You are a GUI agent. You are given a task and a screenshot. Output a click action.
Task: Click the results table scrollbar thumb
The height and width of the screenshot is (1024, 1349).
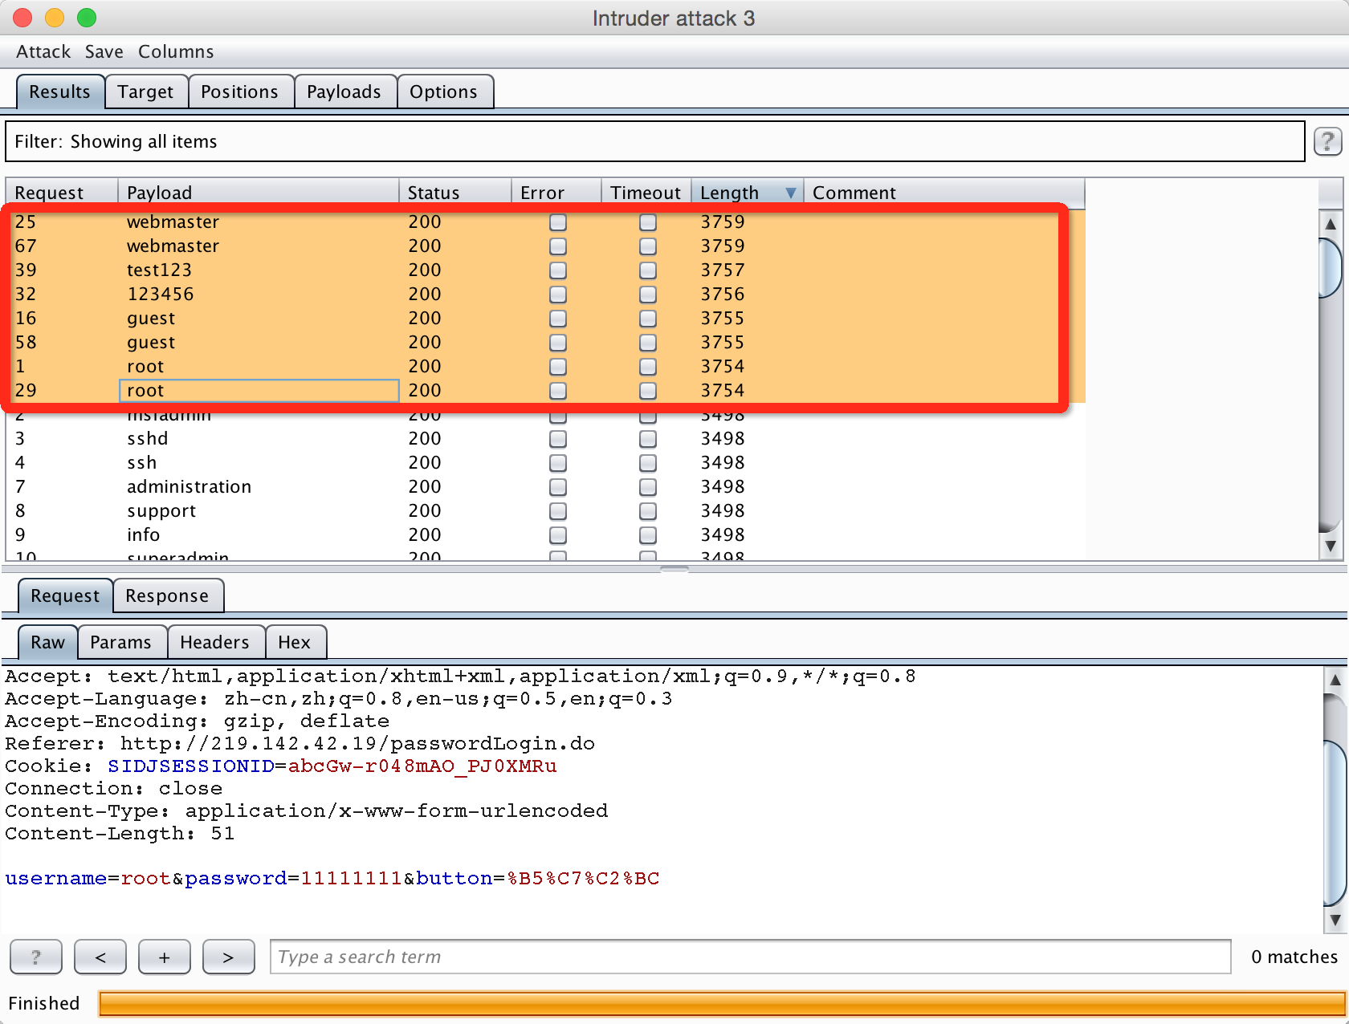tap(1331, 266)
